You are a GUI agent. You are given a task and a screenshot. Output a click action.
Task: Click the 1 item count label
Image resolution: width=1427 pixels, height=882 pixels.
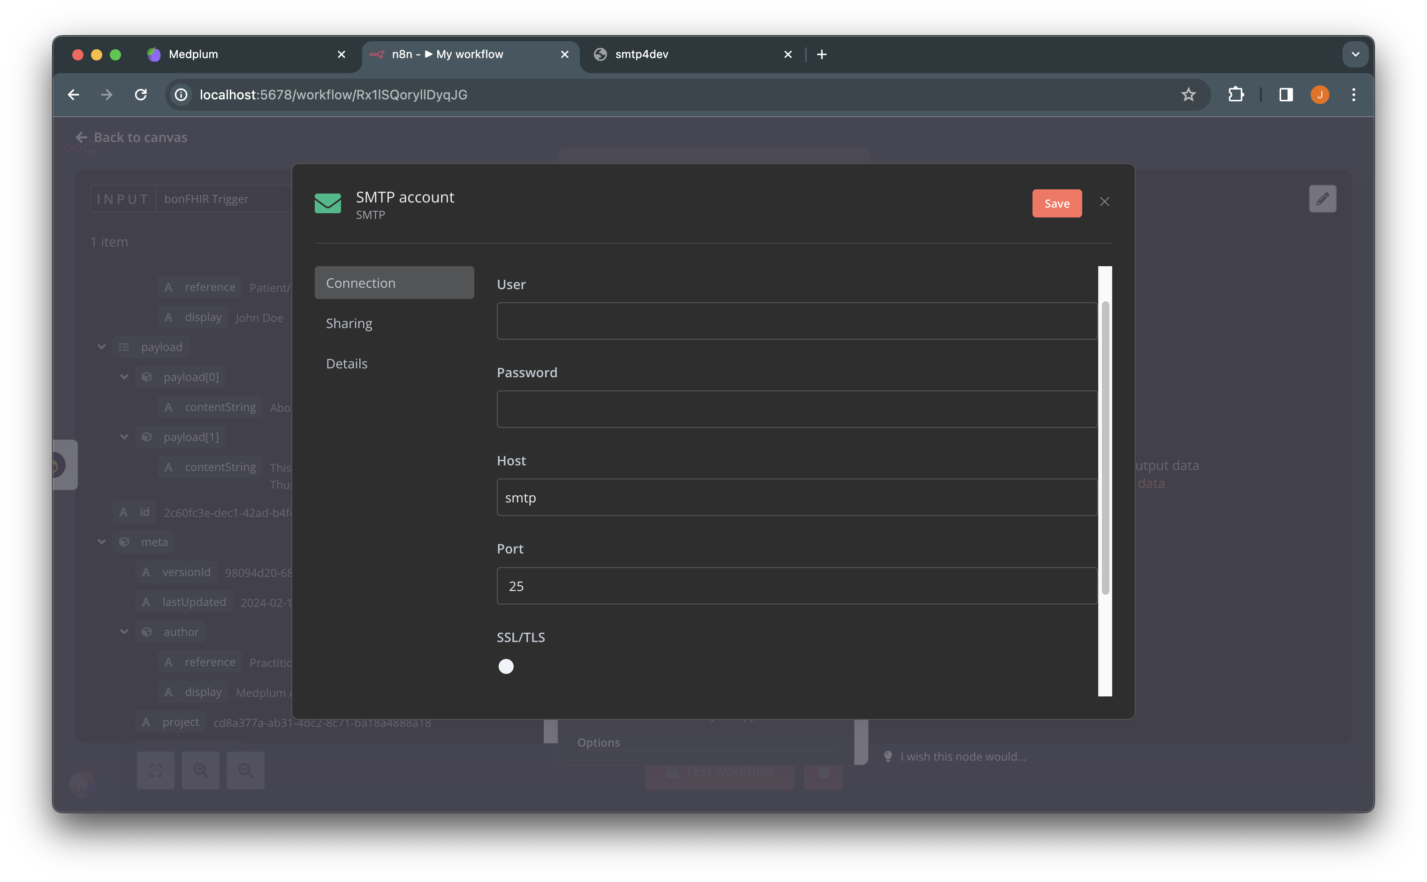click(x=109, y=242)
